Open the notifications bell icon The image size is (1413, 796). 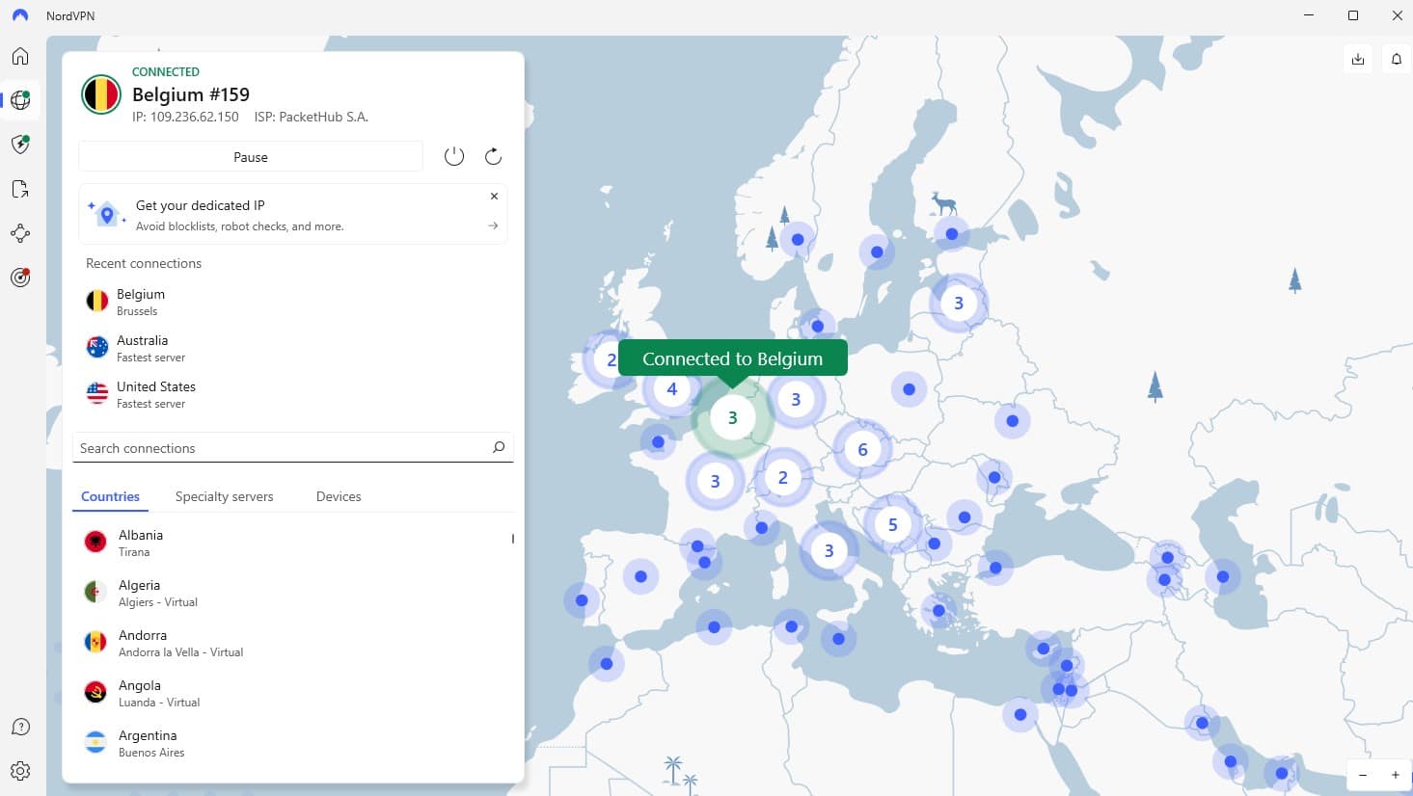[1397, 59]
